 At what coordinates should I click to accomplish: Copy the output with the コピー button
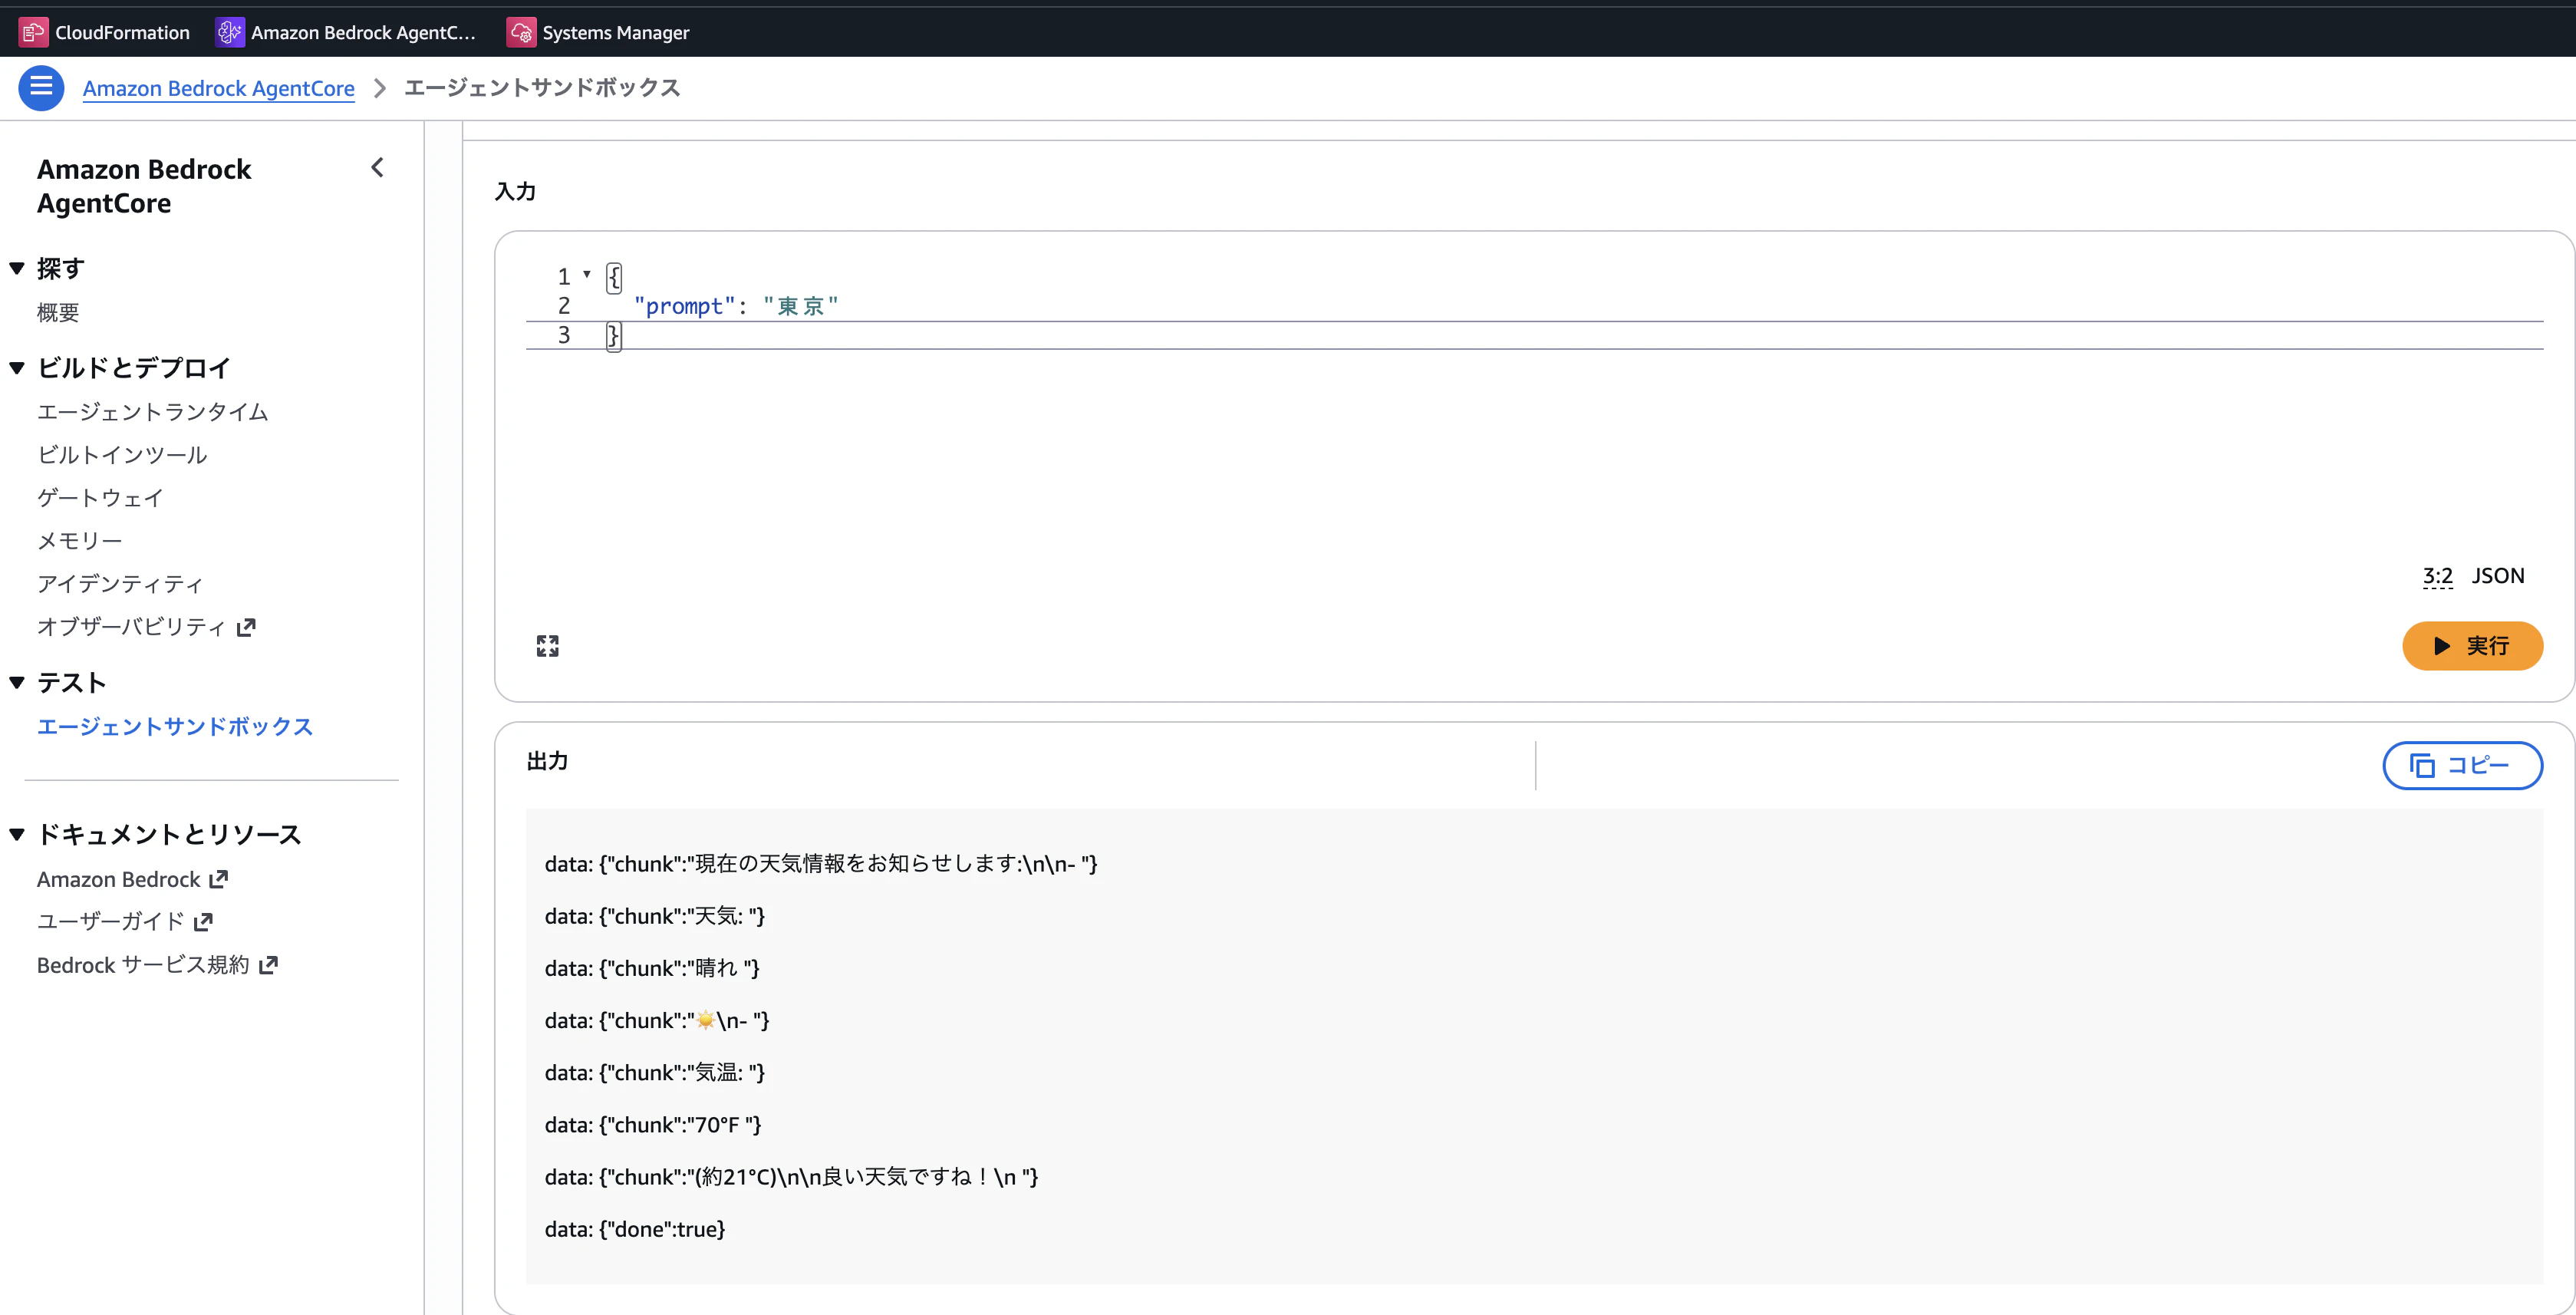(x=2462, y=766)
